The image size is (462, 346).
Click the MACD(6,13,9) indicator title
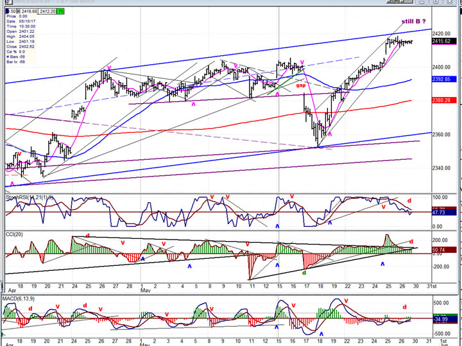[18, 299]
